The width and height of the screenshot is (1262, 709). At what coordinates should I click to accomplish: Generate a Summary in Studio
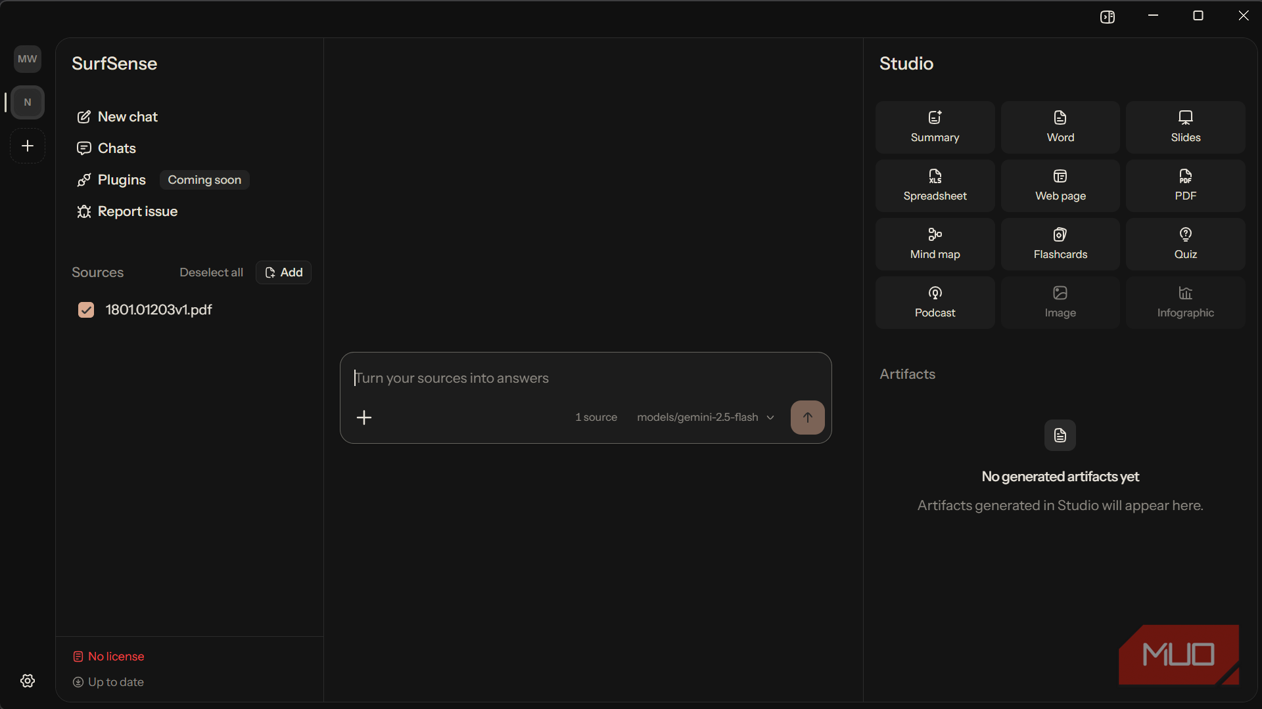click(x=935, y=127)
